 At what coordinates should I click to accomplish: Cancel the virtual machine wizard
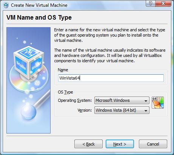153,144
